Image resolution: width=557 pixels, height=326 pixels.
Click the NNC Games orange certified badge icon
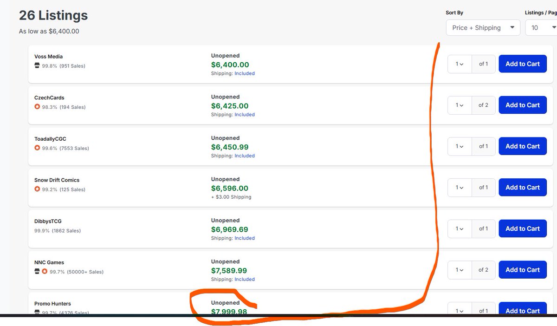click(45, 271)
